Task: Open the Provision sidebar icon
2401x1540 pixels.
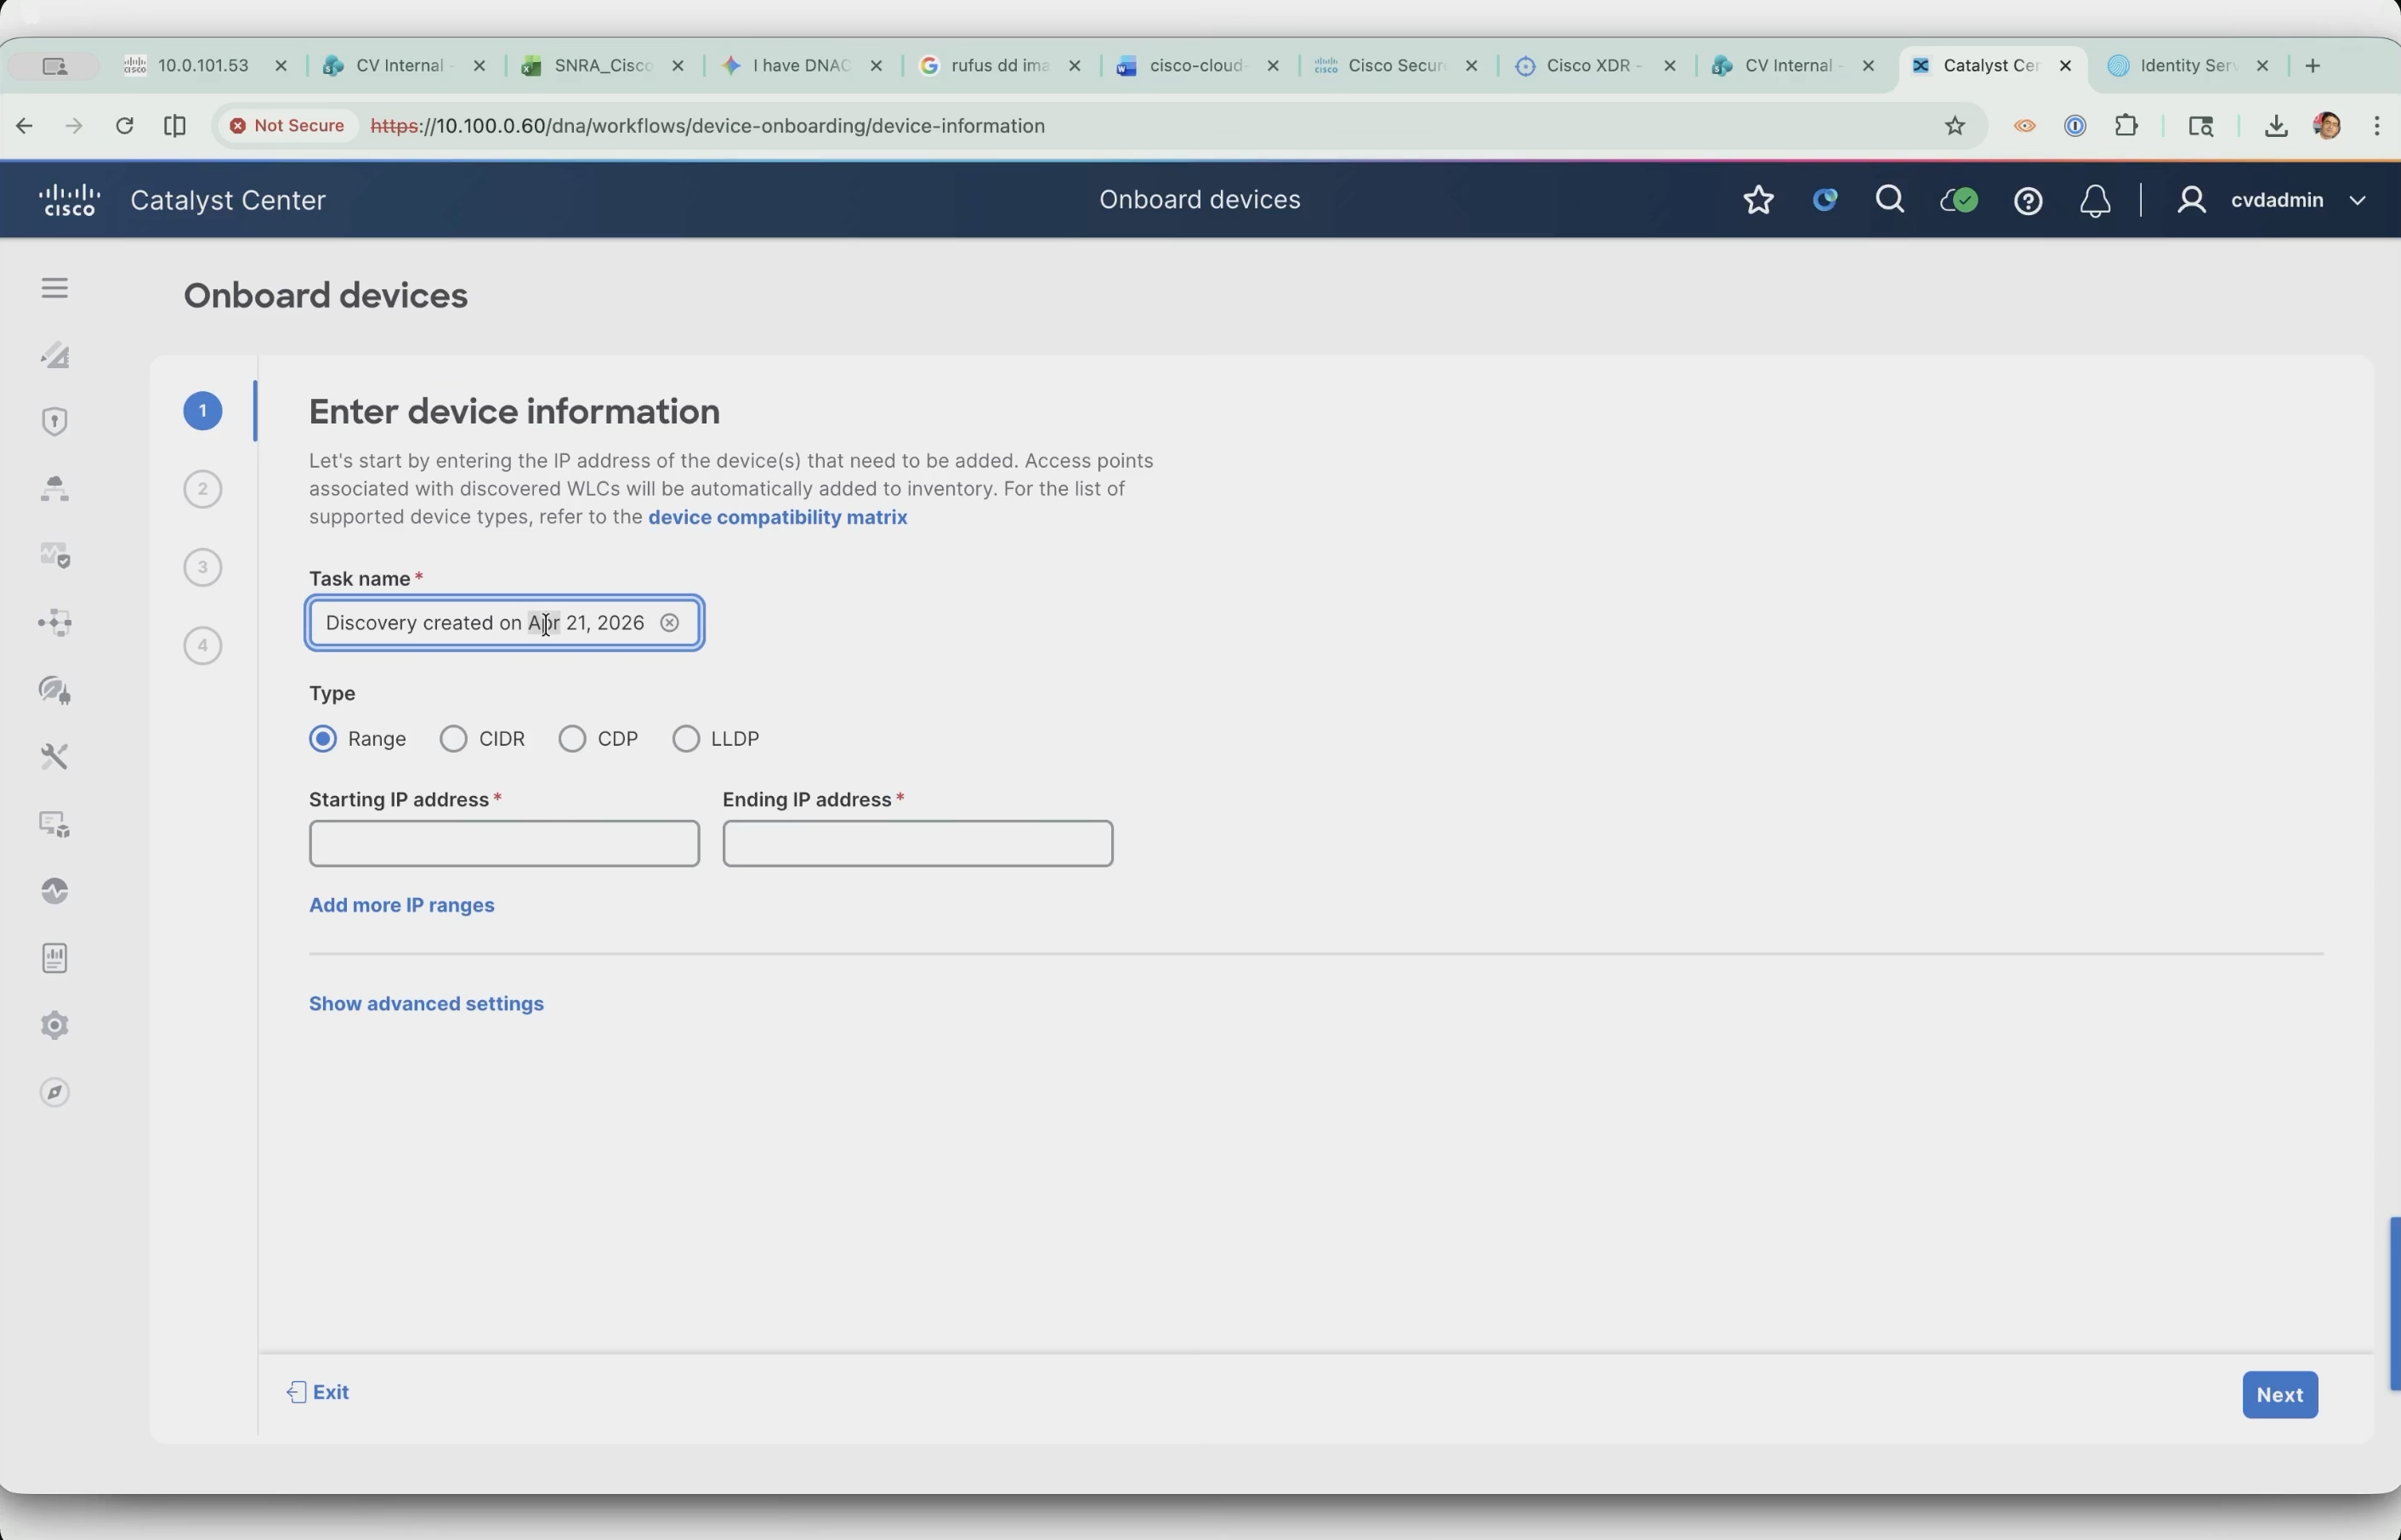Action: (x=55, y=488)
